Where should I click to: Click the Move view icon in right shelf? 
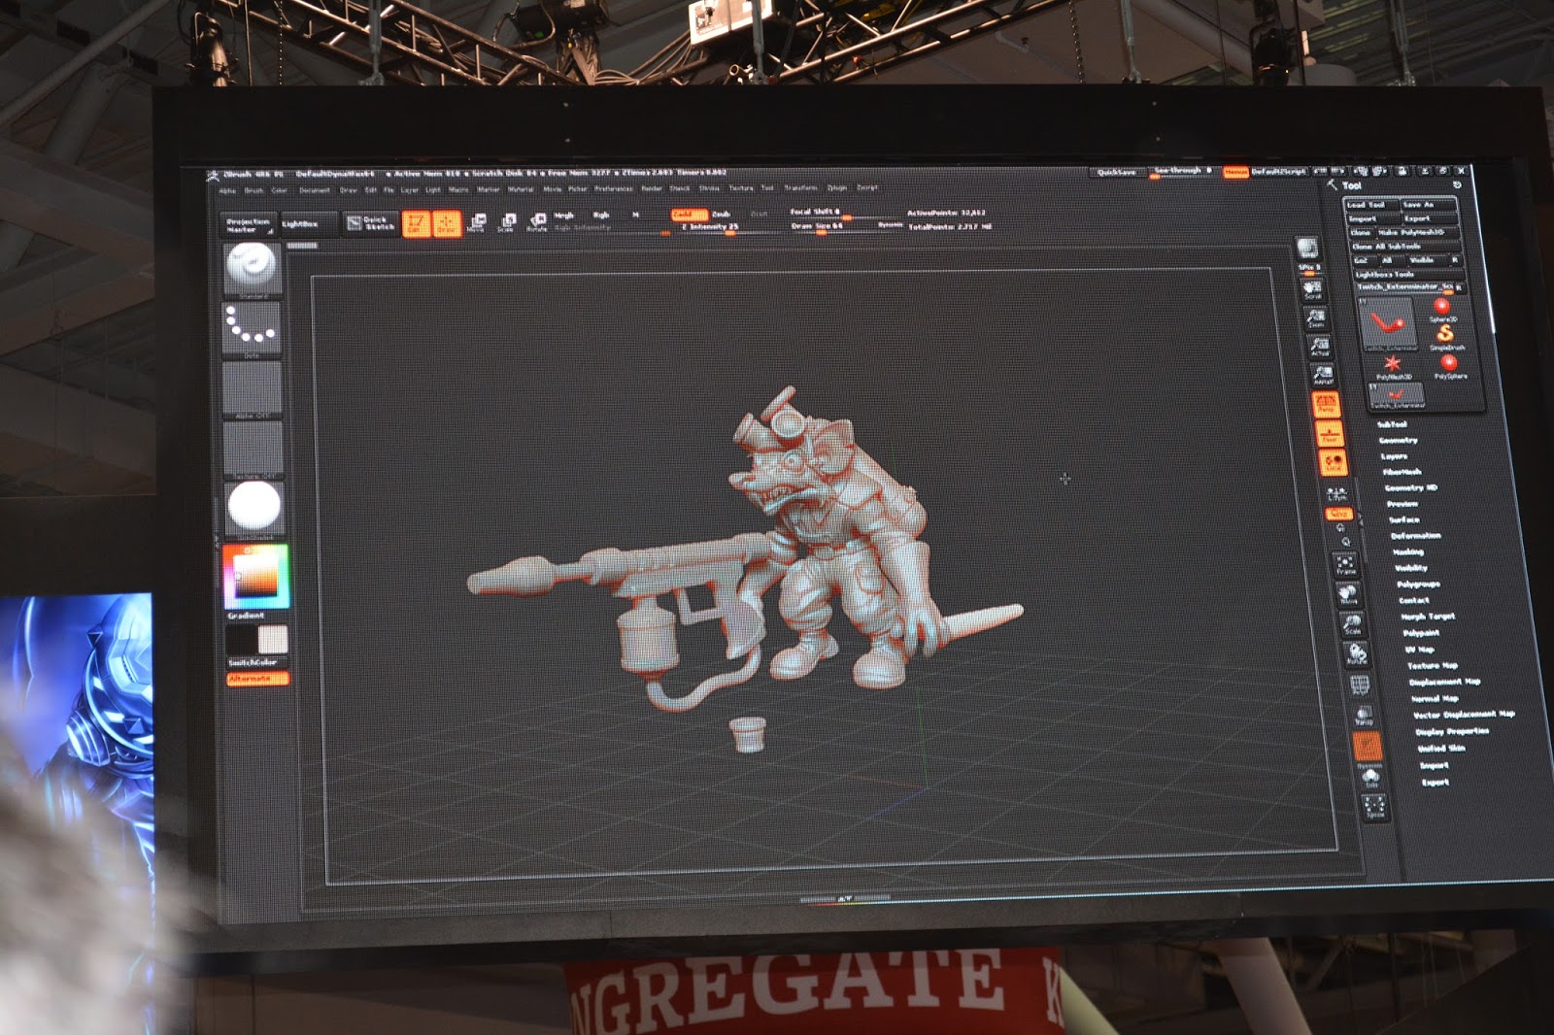tap(1349, 595)
